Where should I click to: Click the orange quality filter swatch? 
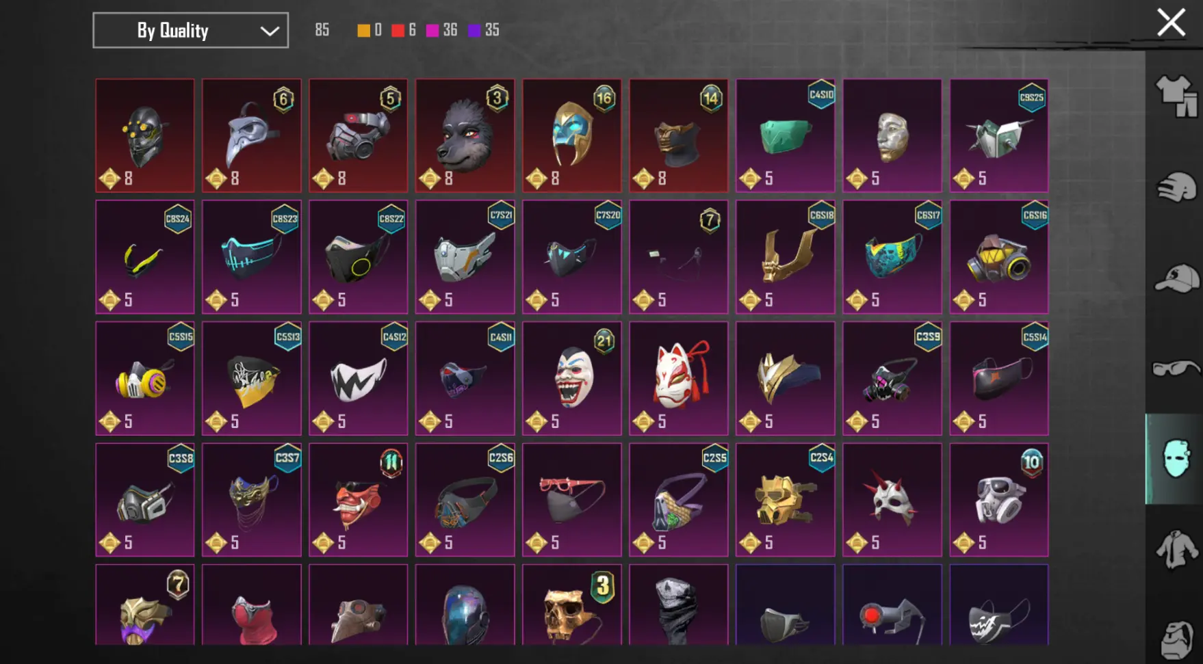click(x=363, y=30)
